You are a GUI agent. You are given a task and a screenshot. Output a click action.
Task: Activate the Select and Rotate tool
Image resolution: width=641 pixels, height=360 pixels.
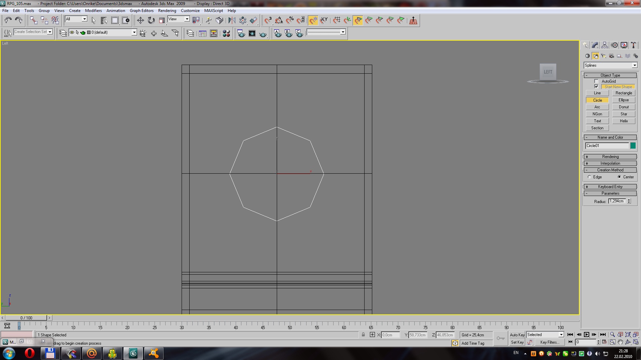click(x=151, y=21)
